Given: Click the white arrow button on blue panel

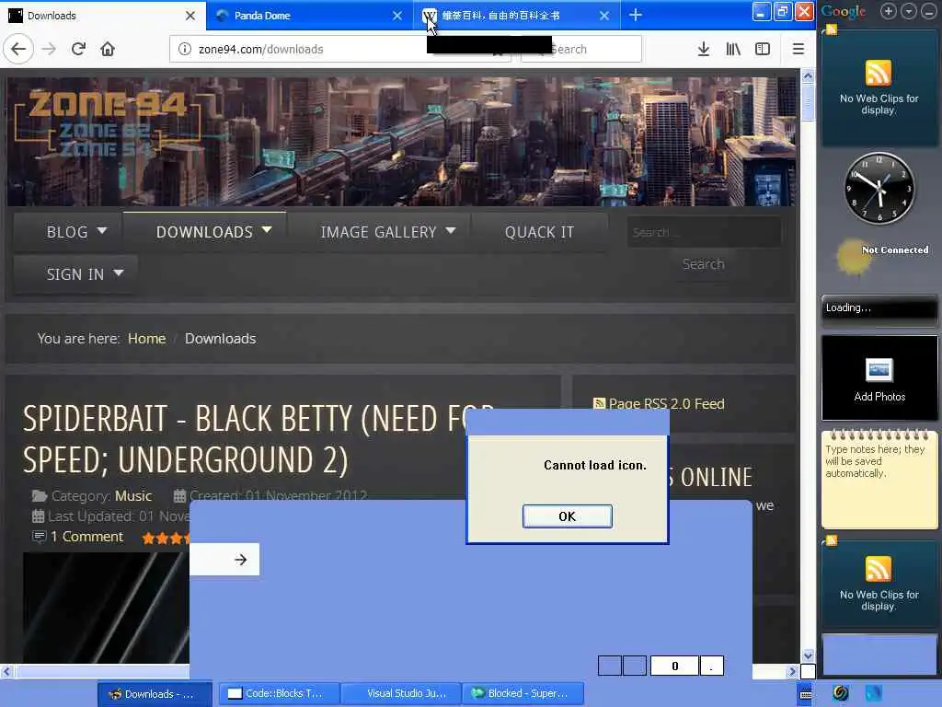Looking at the screenshot, I should [x=240, y=560].
